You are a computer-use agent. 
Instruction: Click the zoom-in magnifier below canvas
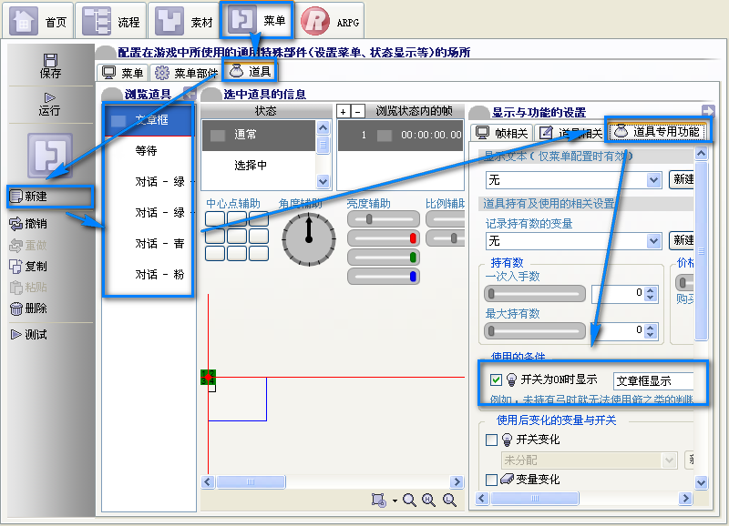pyautogui.click(x=428, y=500)
